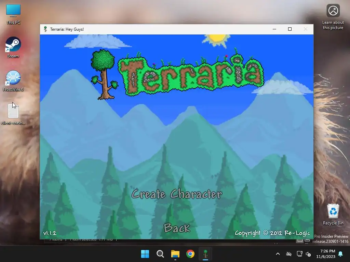Open the FrostWire 6 desktop shortcut
This screenshot has width=350, height=262.
pyautogui.click(x=13, y=81)
